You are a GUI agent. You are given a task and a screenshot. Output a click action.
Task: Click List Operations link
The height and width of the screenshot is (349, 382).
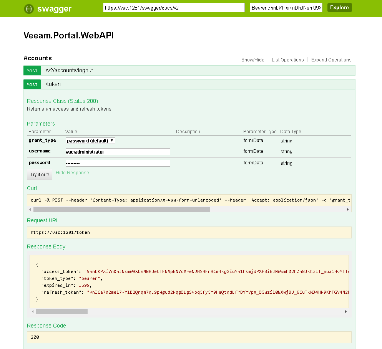pyautogui.click(x=287, y=60)
